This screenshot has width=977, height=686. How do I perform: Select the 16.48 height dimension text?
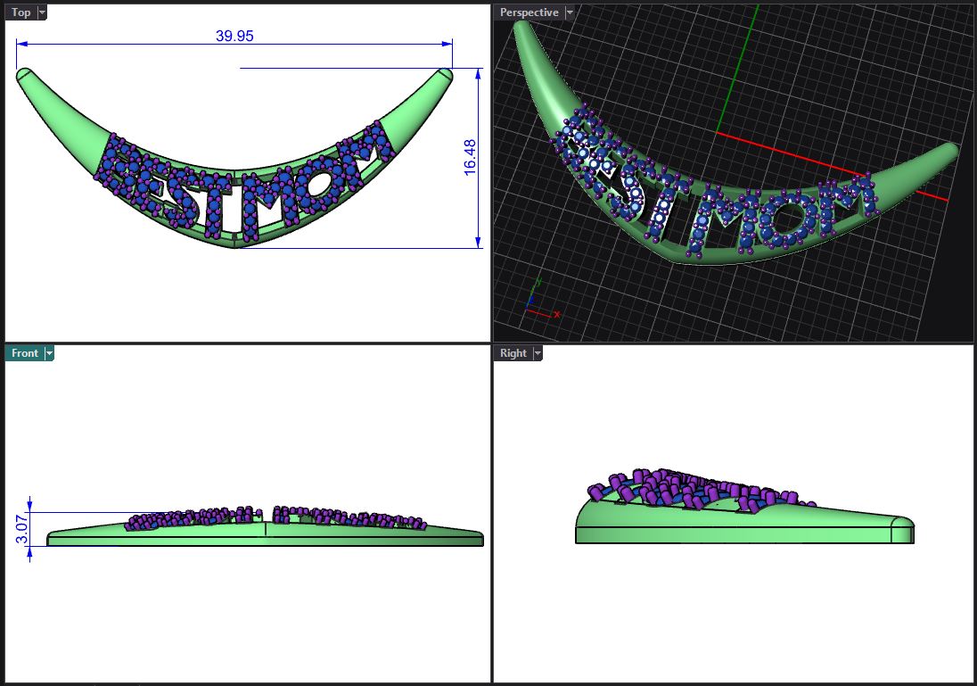point(471,156)
